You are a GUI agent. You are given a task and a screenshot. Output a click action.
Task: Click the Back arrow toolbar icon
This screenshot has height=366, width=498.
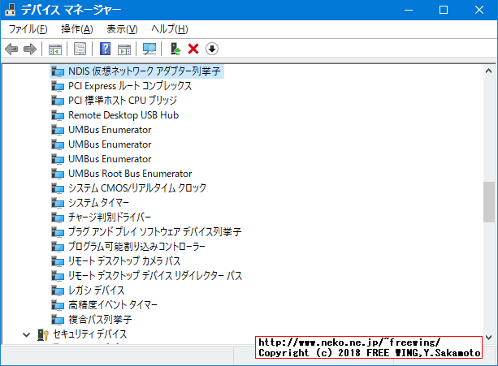coord(11,50)
